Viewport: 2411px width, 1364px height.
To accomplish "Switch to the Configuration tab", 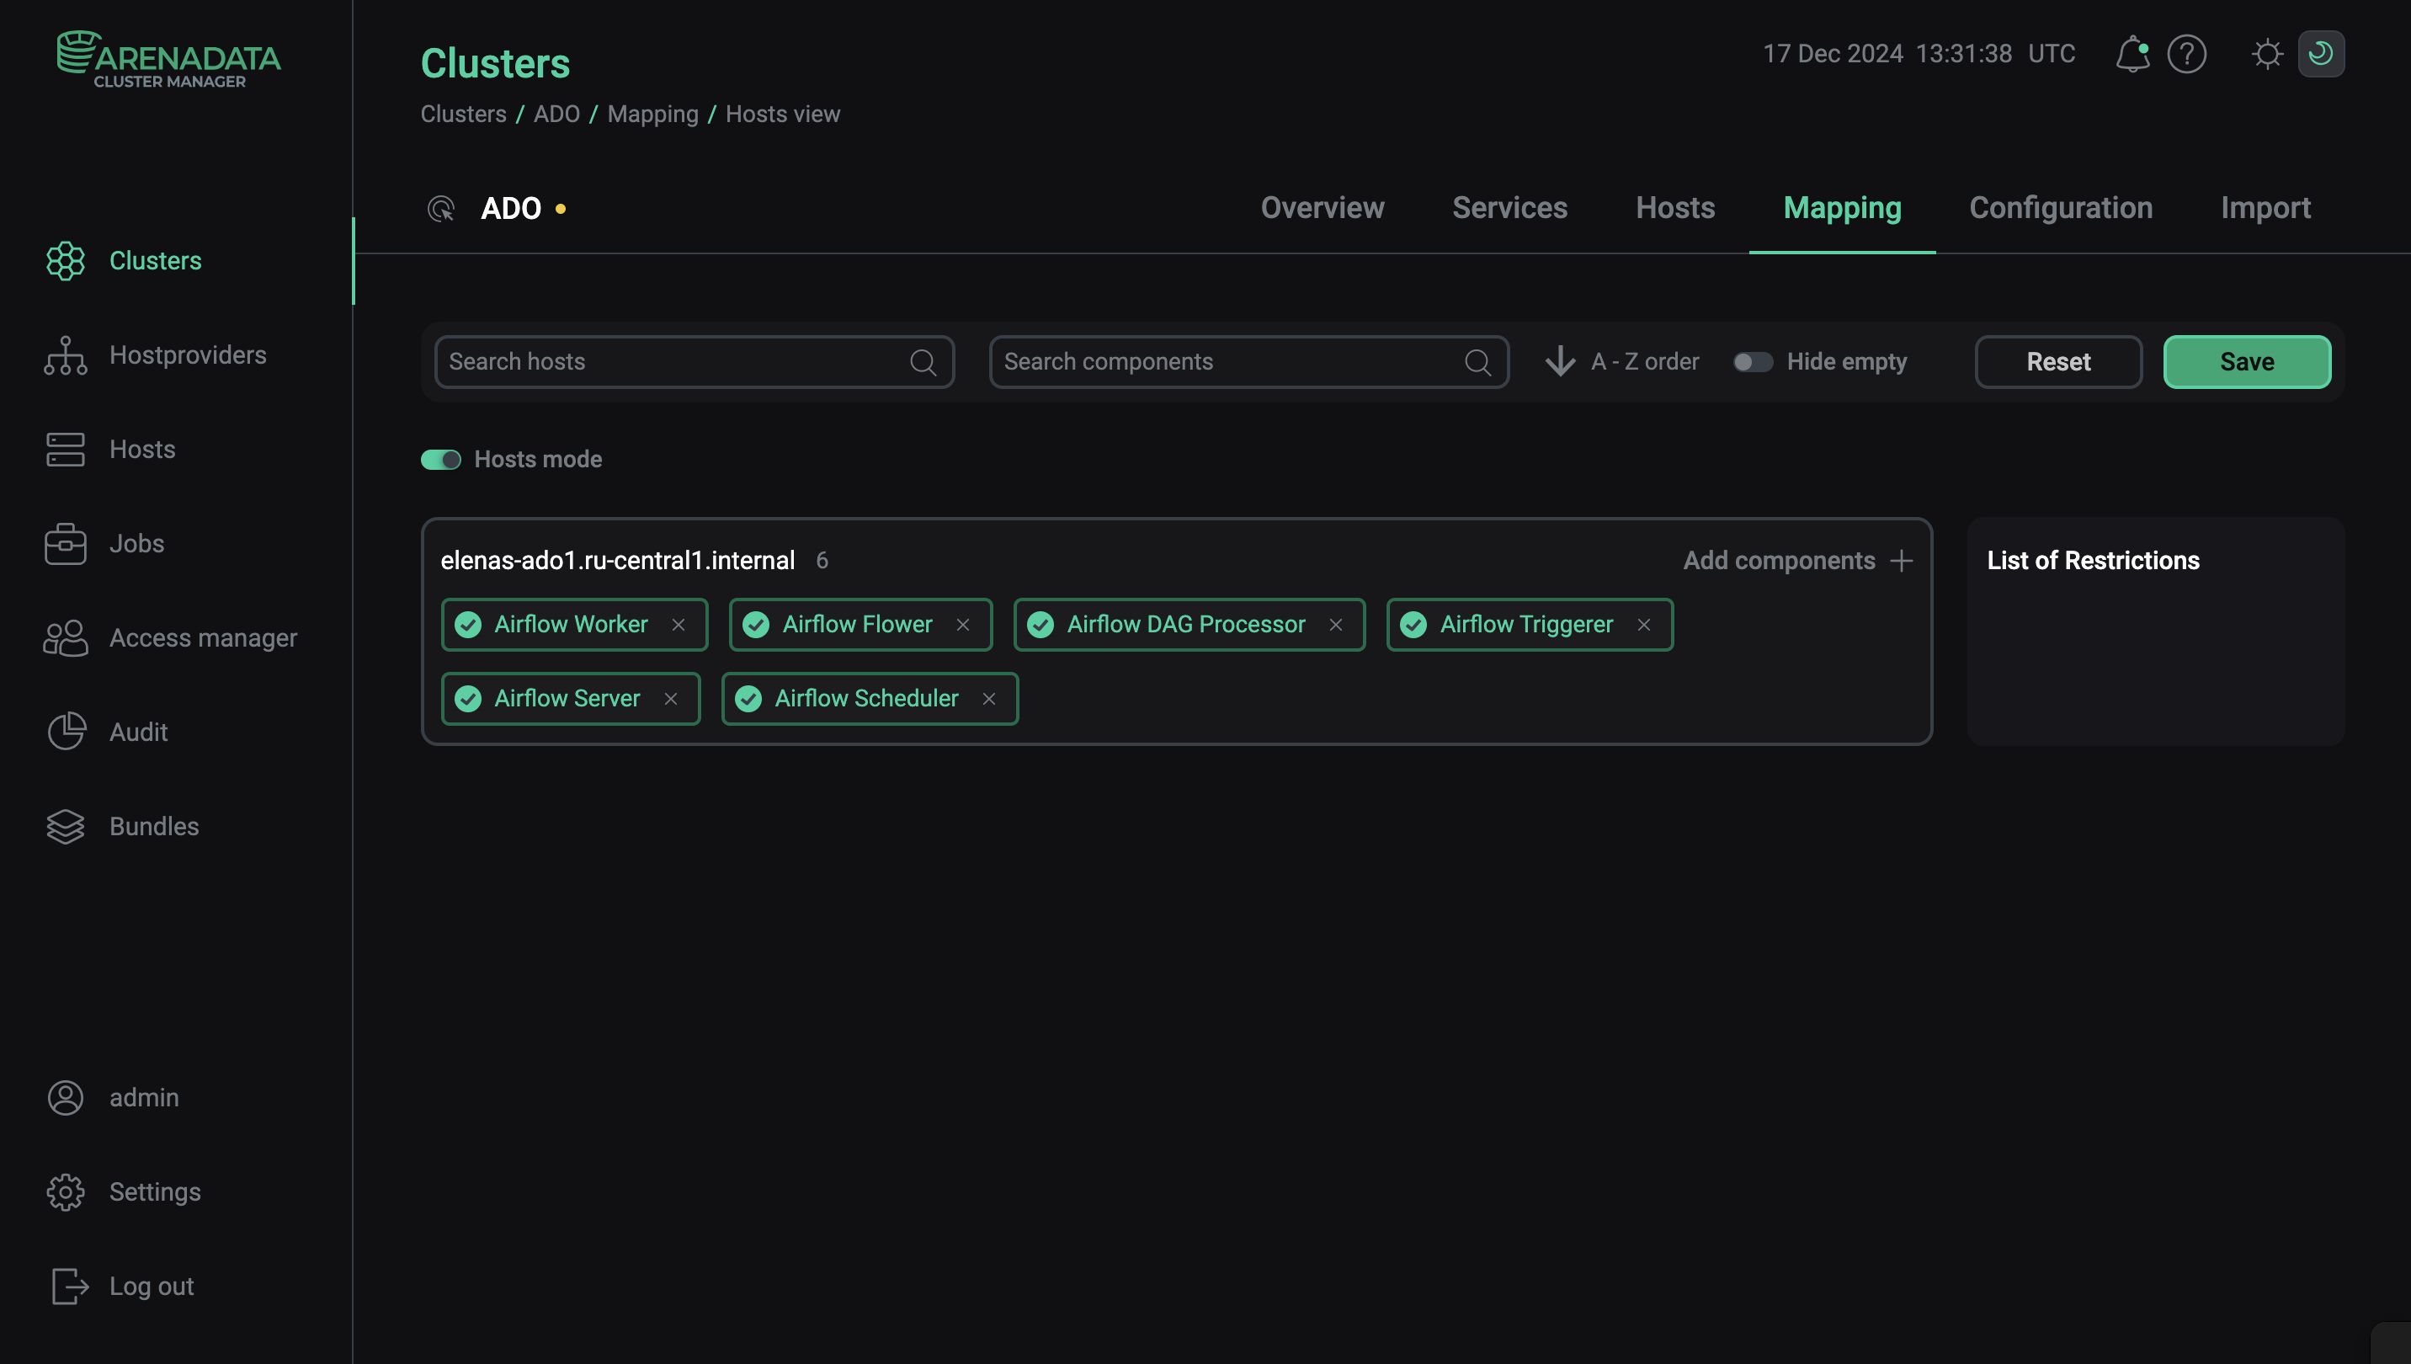I will pyautogui.click(x=2061, y=207).
